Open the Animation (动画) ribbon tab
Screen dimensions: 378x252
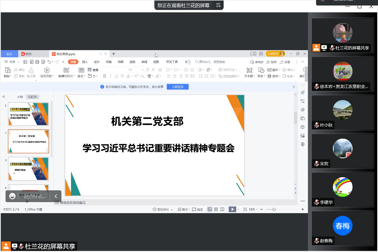(x=120, y=62)
